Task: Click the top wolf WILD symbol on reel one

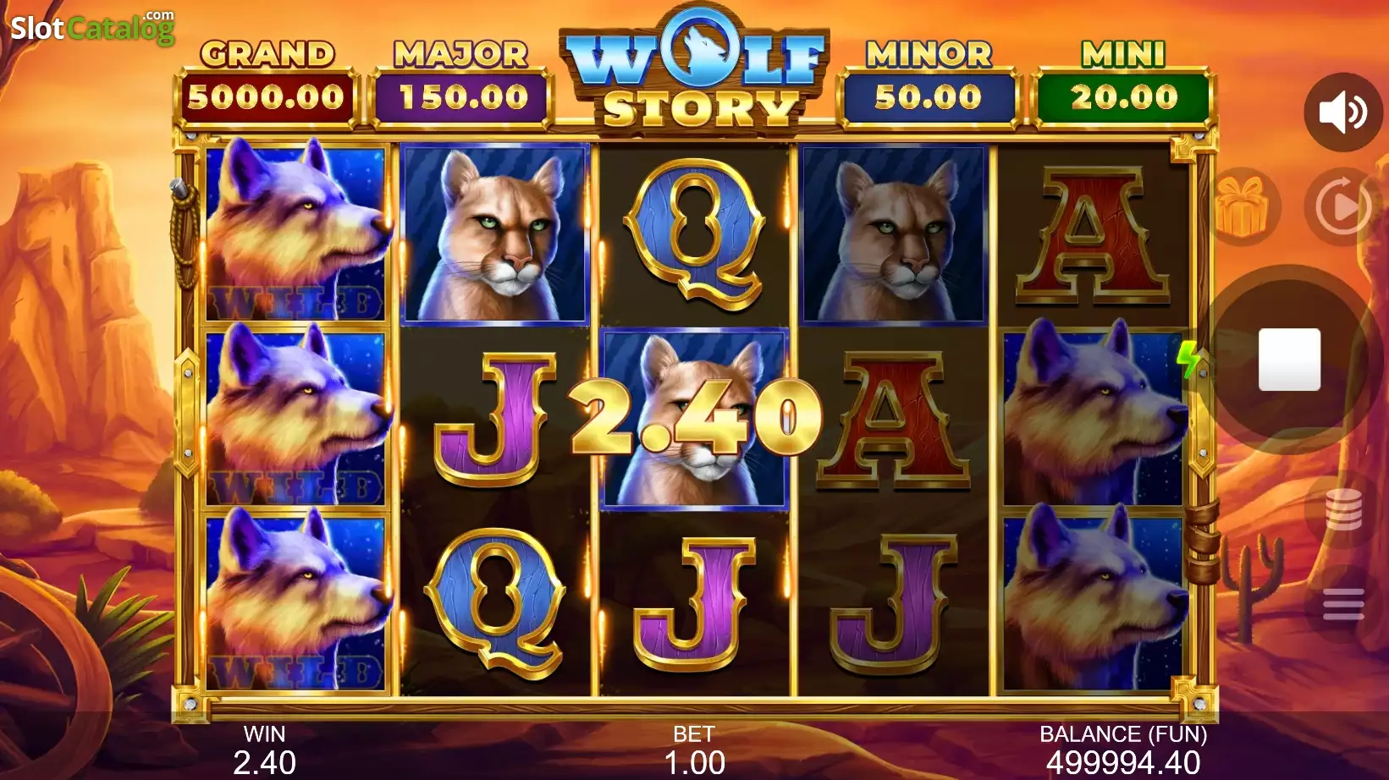Action: click(296, 232)
